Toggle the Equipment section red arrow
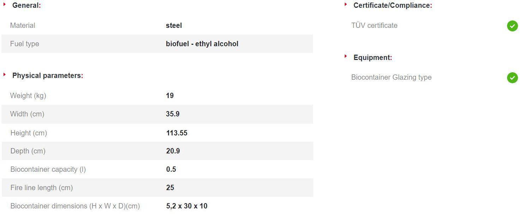Viewport: 524px width, 219px height. pos(346,56)
